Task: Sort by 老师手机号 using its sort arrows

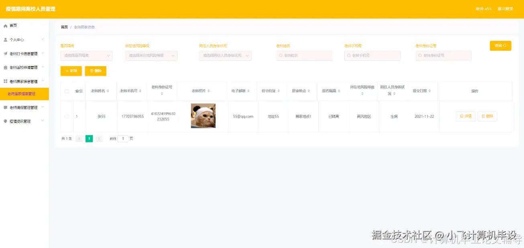Action: coord(141,91)
